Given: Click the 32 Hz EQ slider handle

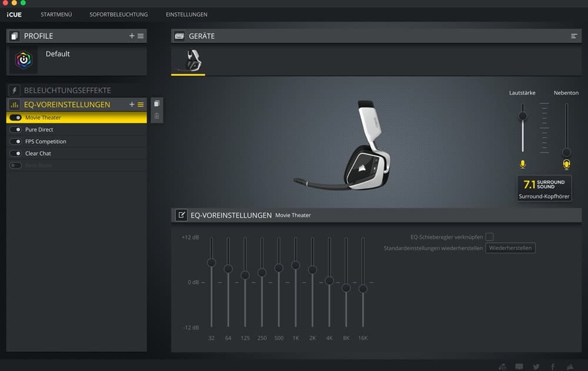Looking at the screenshot, I should coord(212,262).
